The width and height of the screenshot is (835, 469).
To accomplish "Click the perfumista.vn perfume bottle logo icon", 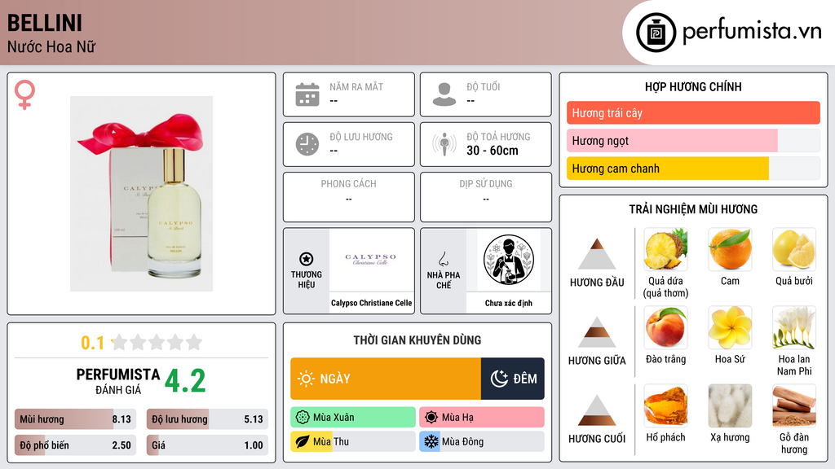I will coord(656,33).
